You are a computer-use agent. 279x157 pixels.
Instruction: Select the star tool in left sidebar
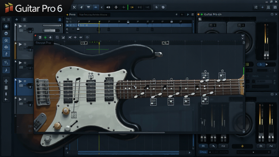click(6, 40)
